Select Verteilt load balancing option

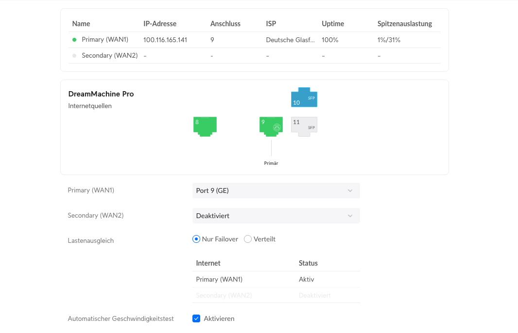click(248, 239)
